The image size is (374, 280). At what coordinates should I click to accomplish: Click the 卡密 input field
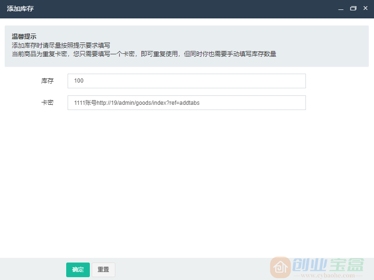click(186, 102)
